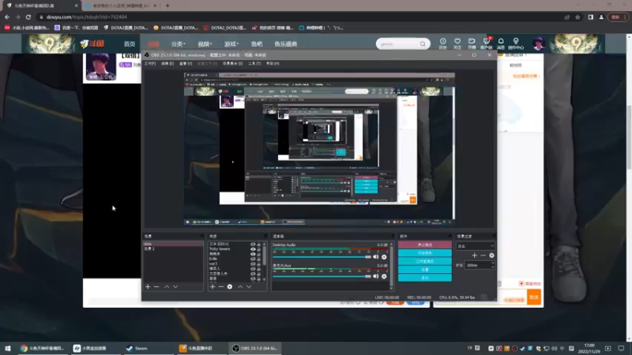Bookmark this page with star icon

pyautogui.click(x=577, y=17)
